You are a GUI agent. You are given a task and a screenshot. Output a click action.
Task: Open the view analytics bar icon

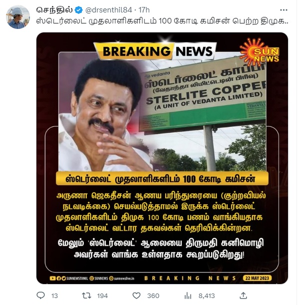[188, 296]
